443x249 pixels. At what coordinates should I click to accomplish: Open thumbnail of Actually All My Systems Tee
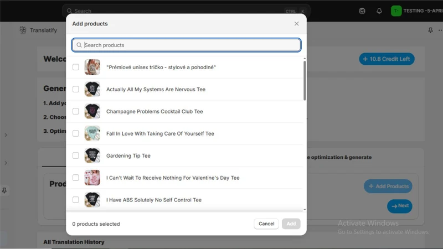pos(92,89)
